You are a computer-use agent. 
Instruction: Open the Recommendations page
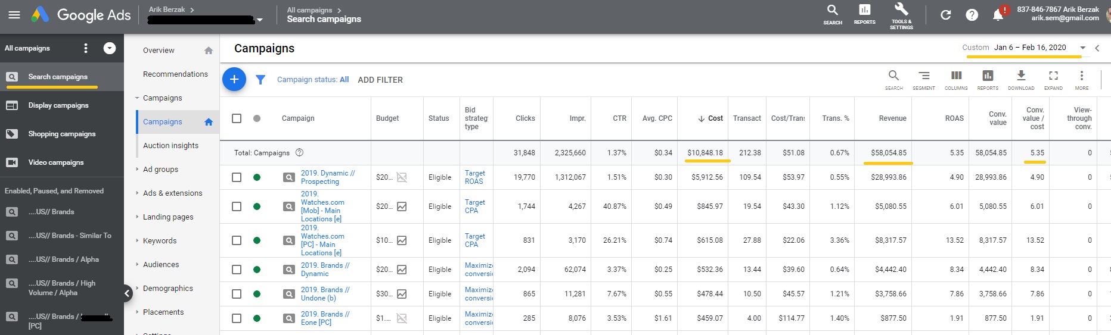coord(175,74)
